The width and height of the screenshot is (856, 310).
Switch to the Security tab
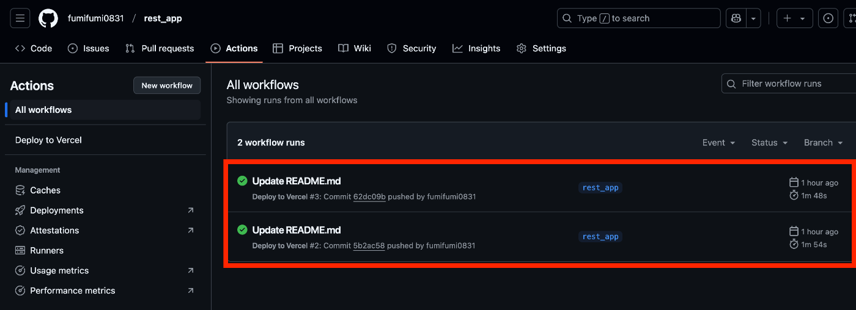pos(411,48)
